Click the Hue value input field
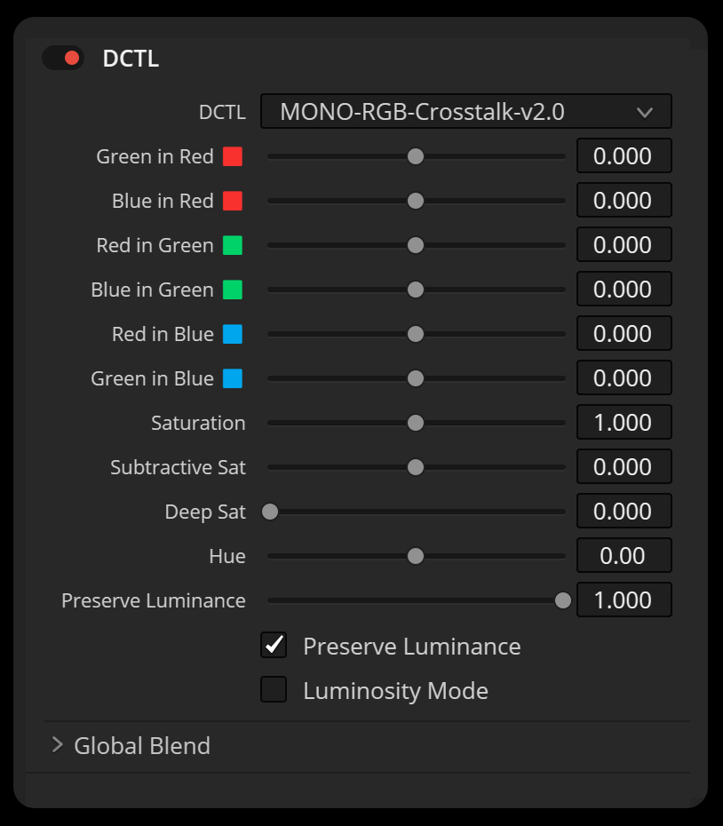This screenshot has height=826, width=723. [x=624, y=556]
